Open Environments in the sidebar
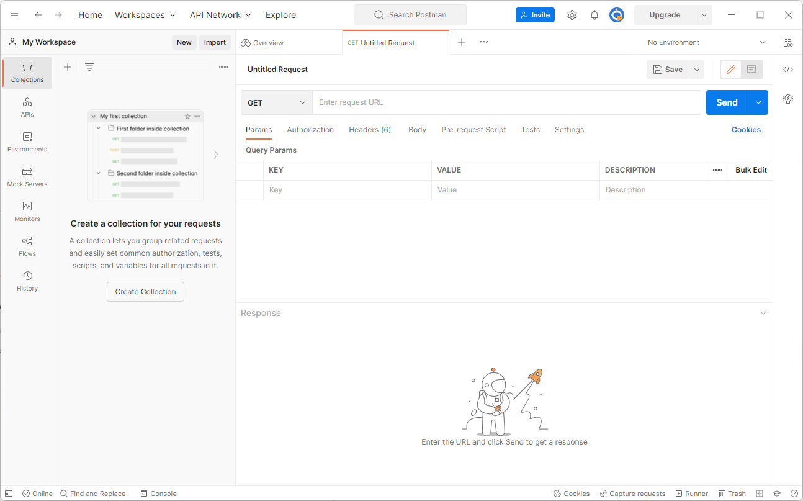The image size is (803, 501). (27, 142)
